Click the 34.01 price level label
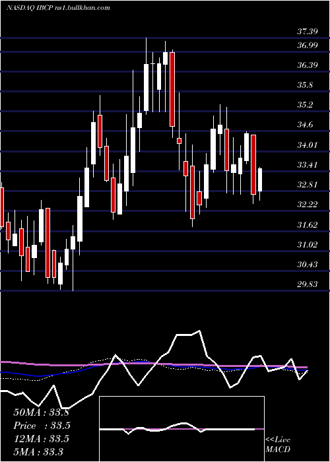Screen dimensions: 330x462 (x=307, y=145)
